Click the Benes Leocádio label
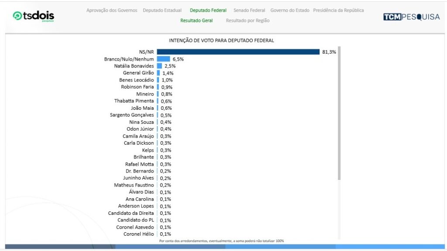The width and height of the screenshot is (447, 251). pos(136,80)
